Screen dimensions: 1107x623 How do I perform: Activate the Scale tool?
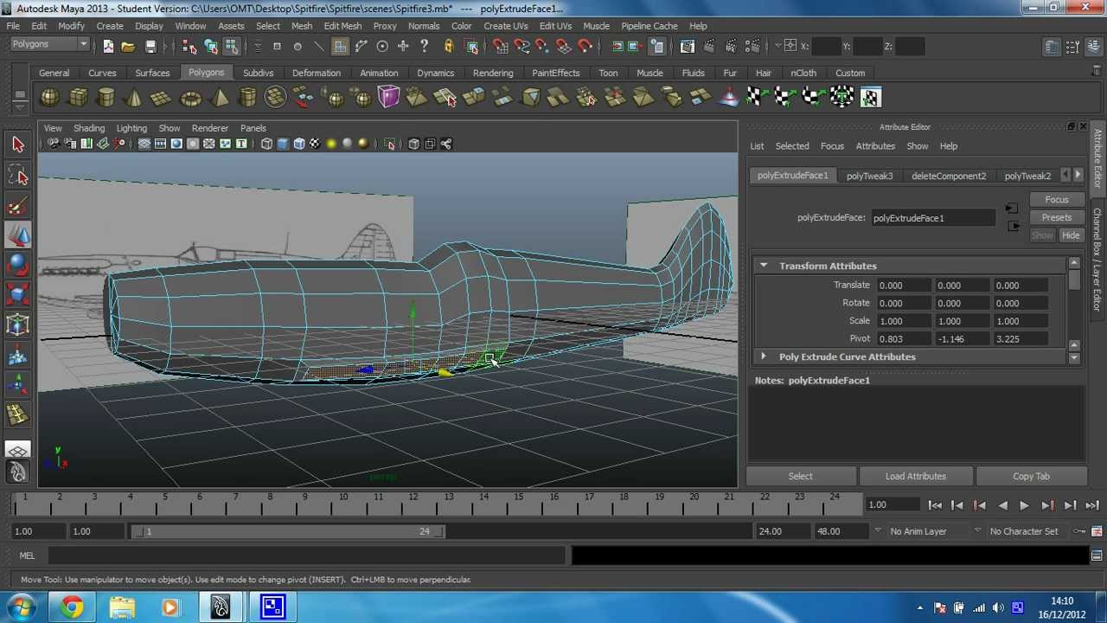[18, 295]
